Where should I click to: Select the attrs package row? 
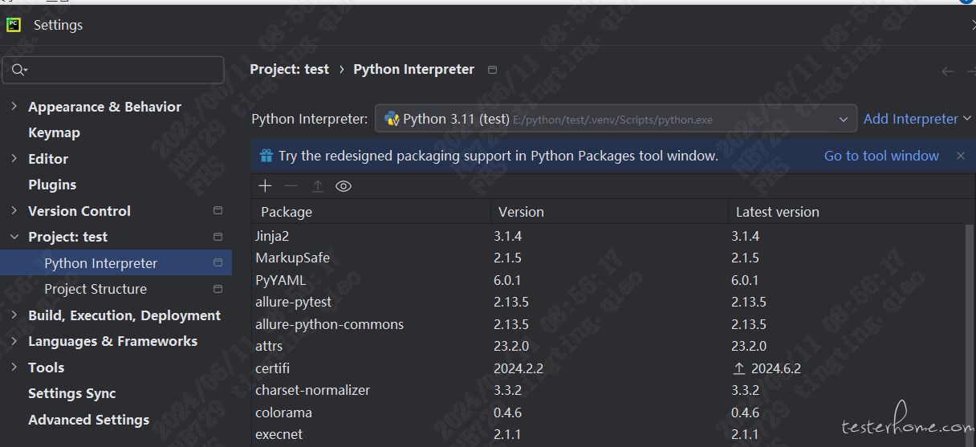click(x=608, y=346)
